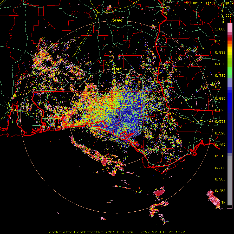Viewport: 234px width, 234px height.
Task: Click the 1.000 value on the color scale
Action: pyautogui.click(x=220, y=29)
